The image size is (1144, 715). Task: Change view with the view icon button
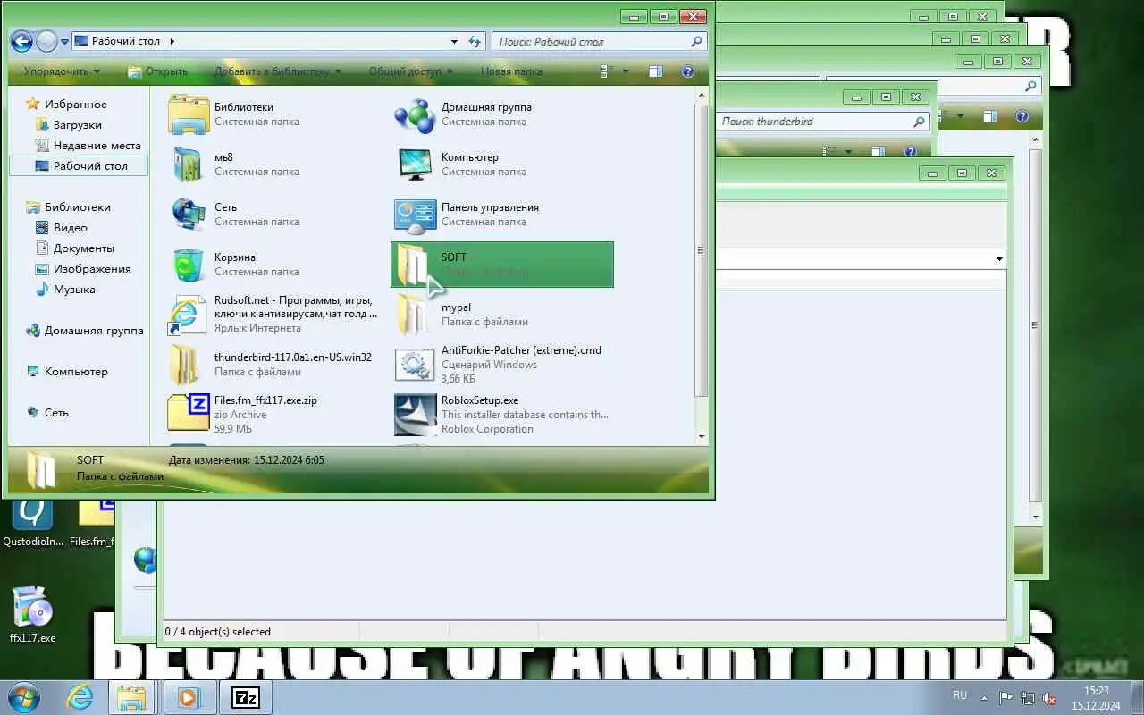coord(605,71)
